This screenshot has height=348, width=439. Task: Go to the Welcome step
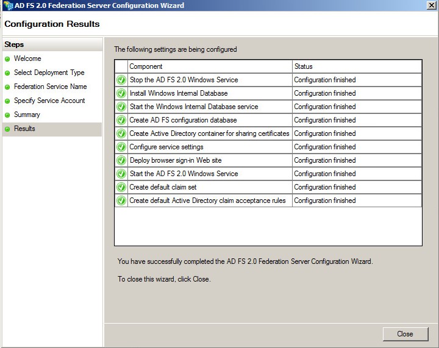point(27,59)
